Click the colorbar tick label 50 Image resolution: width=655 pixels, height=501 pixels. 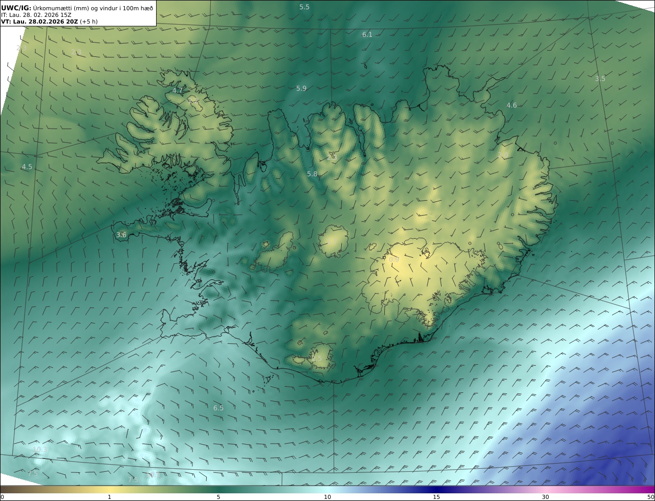[650, 497]
